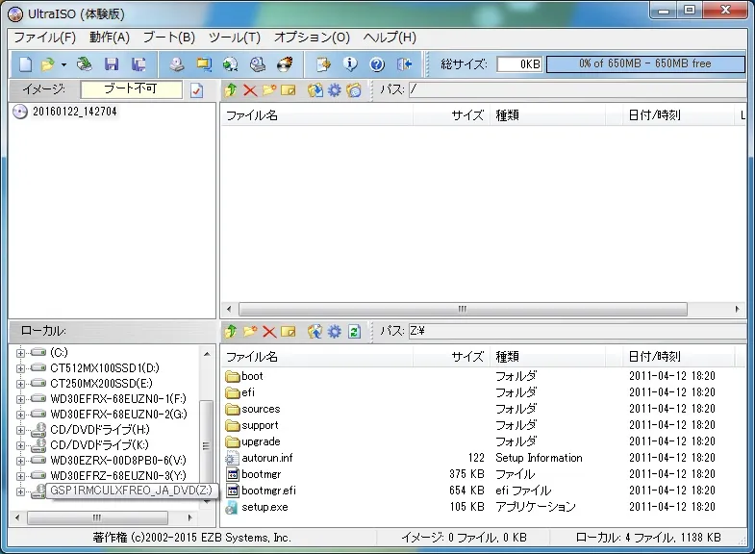Click red Delete X in image pane toolbar
The width and height of the screenshot is (755, 554).
tap(250, 90)
